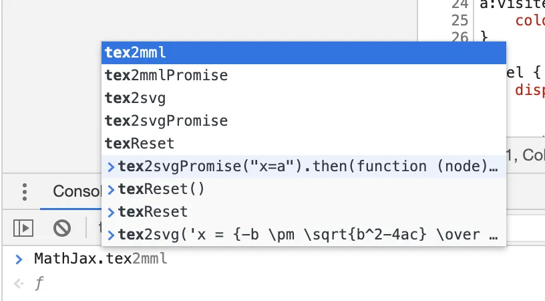Viewport: 545px width, 301px height.
Task: Click the gray return-value arrow icon
Action: (x=19, y=283)
